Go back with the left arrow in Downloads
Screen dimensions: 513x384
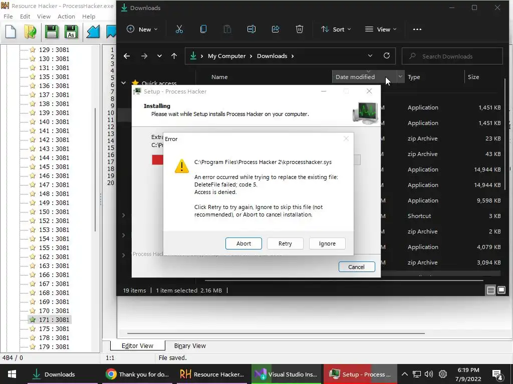click(x=127, y=56)
